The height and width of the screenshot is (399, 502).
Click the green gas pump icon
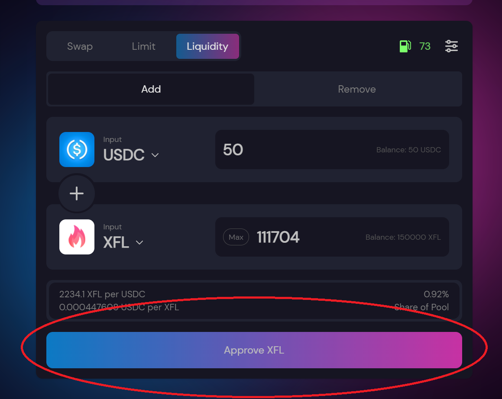(405, 46)
